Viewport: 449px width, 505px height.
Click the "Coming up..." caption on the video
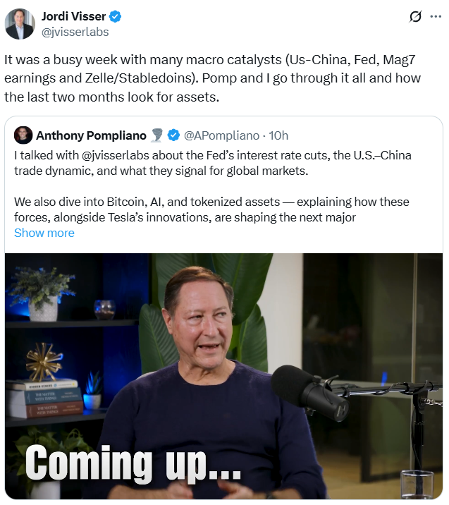[133, 463]
